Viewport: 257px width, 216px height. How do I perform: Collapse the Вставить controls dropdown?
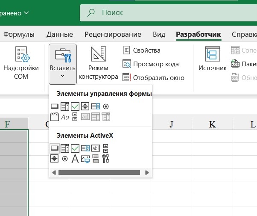[63, 64]
